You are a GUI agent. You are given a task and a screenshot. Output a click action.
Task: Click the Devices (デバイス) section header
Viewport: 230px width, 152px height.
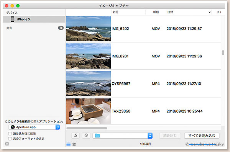point(12,13)
